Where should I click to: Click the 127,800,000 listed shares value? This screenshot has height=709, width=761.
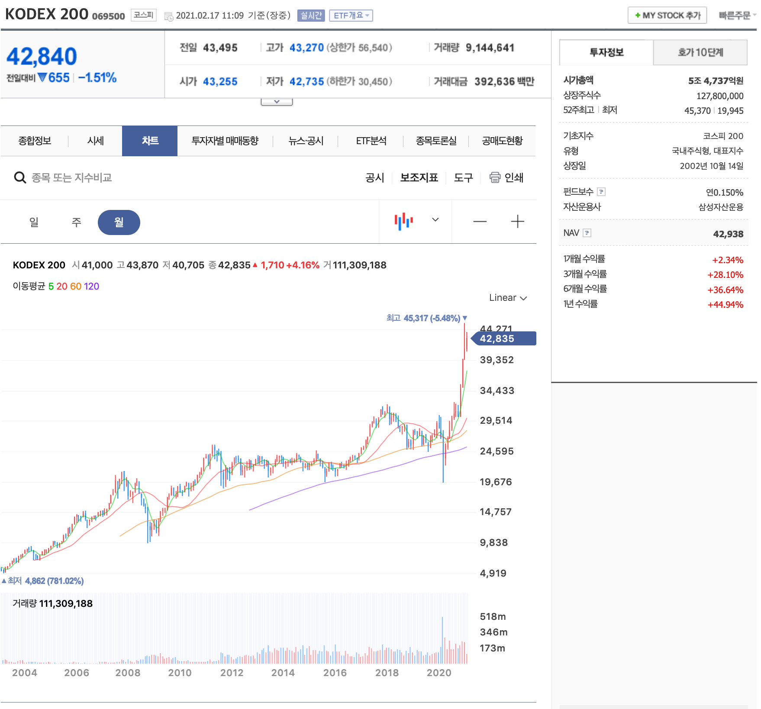pyautogui.click(x=719, y=96)
